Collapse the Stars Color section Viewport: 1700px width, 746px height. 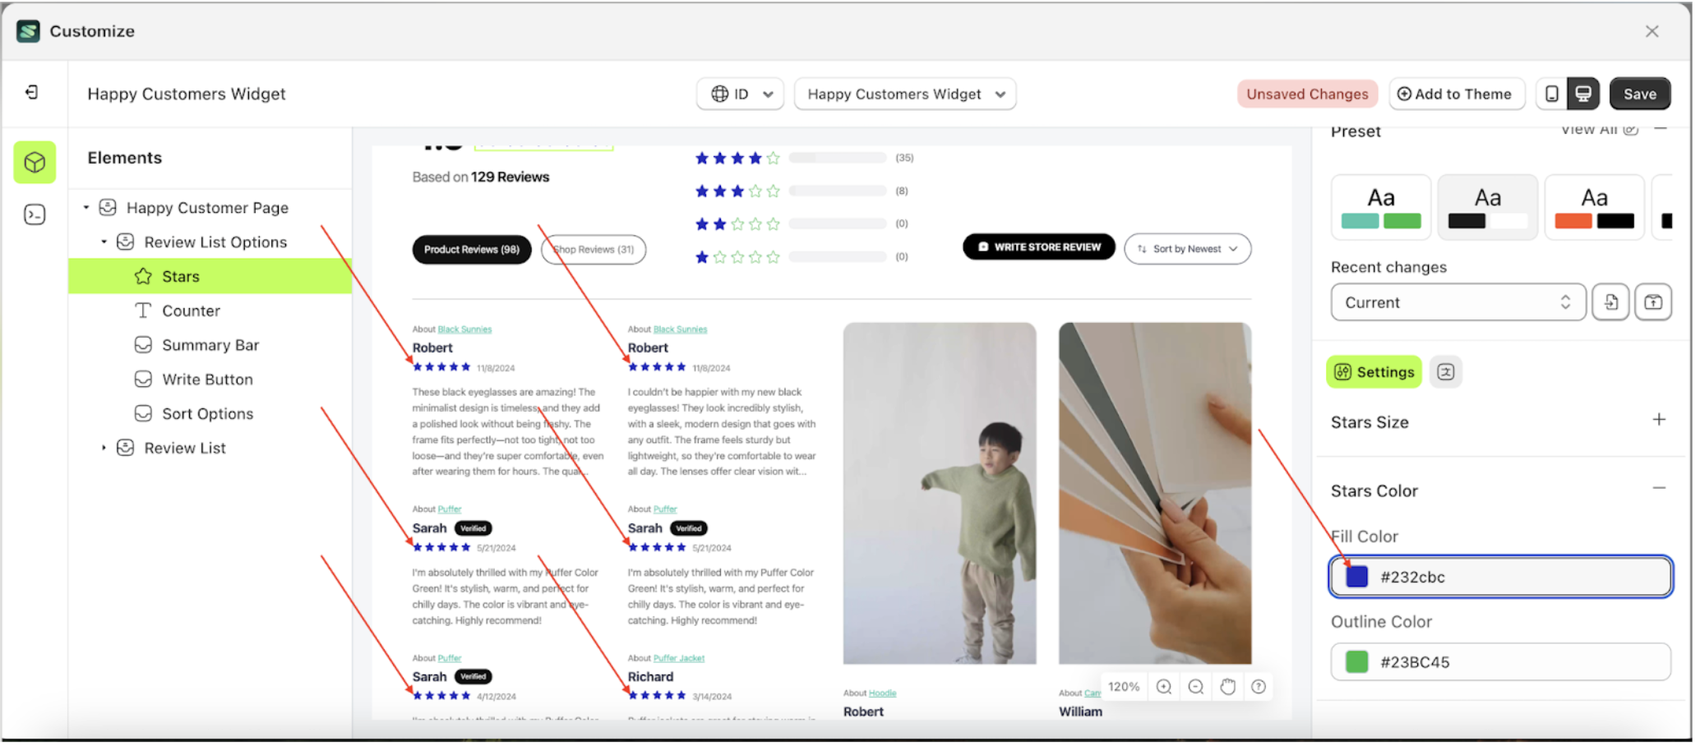pos(1659,489)
